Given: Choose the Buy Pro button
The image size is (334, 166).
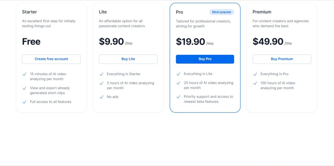Looking at the screenshot, I should [x=205, y=59].
